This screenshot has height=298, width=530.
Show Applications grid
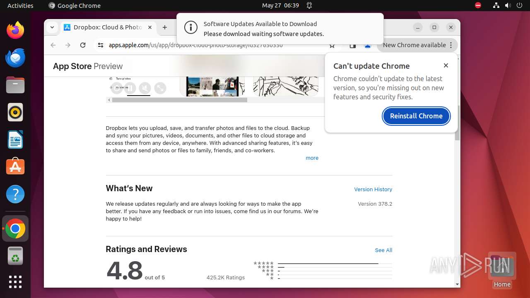15,282
